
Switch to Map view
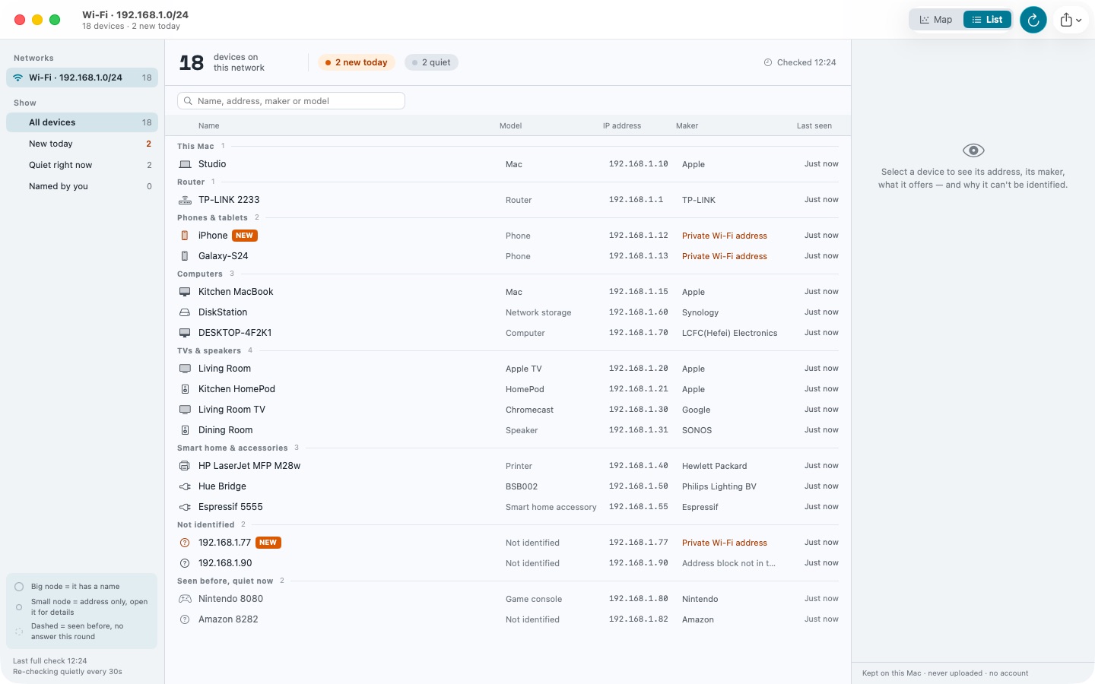pos(936,20)
